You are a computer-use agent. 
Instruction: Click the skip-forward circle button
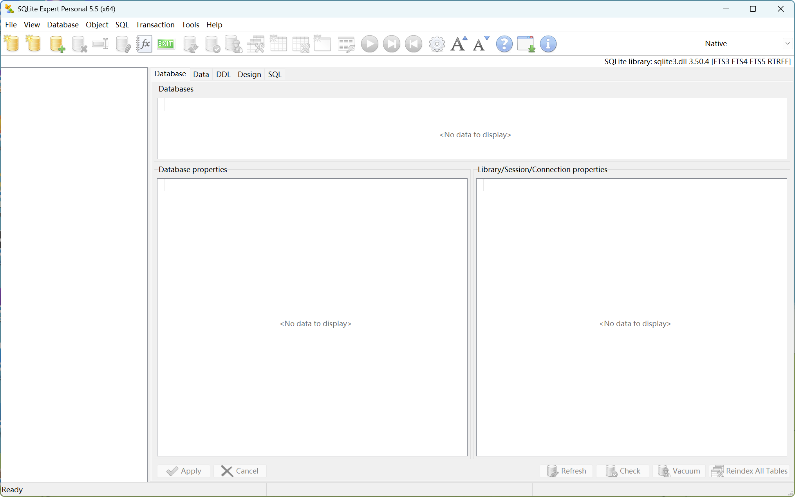392,44
